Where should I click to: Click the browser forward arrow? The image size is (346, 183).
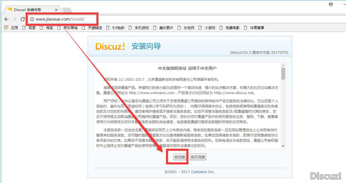tap(15, 19)
